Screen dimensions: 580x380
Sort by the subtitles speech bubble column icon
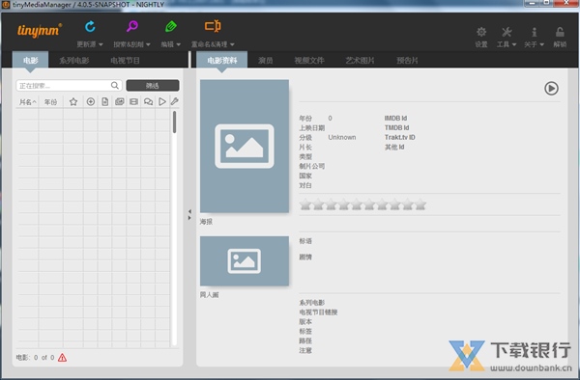(x=148, y=102)
